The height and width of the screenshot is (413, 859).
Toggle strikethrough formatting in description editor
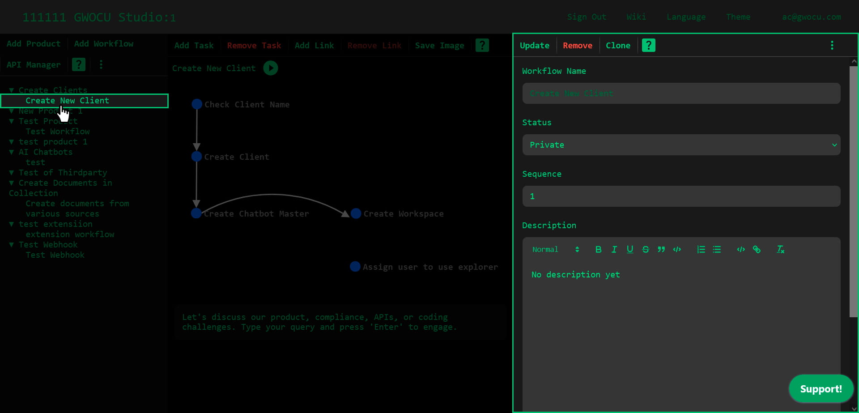pos(645,249)
